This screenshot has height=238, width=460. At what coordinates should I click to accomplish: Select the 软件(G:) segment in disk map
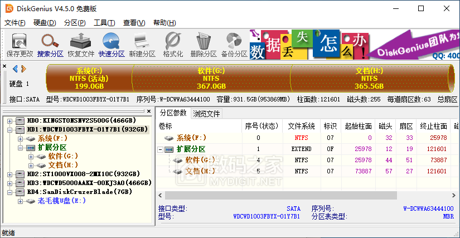tap(211, 79)
